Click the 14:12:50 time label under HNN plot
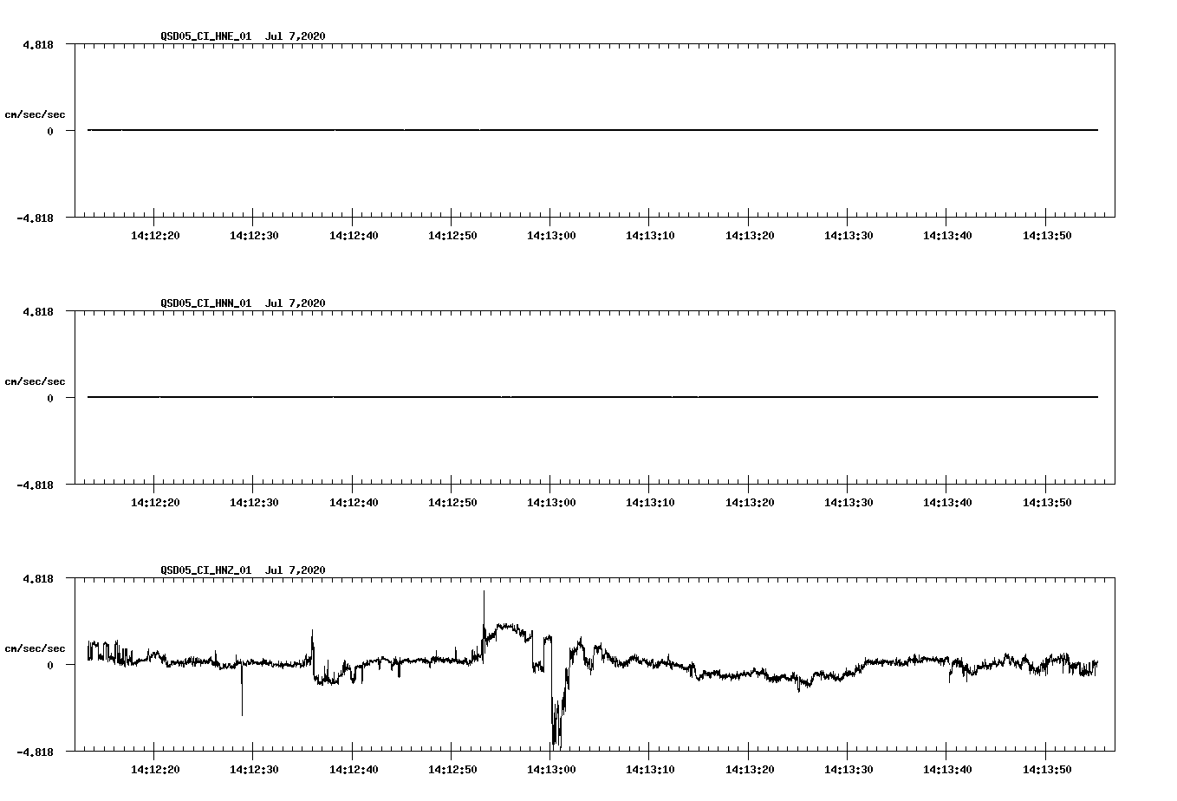The image size is (1177, 801). 452,503
